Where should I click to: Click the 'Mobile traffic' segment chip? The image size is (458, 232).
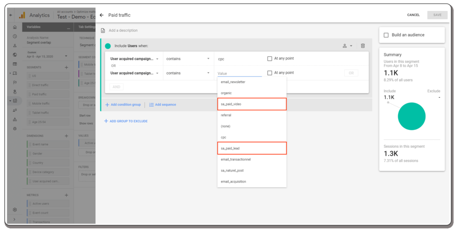coord(48,103)
